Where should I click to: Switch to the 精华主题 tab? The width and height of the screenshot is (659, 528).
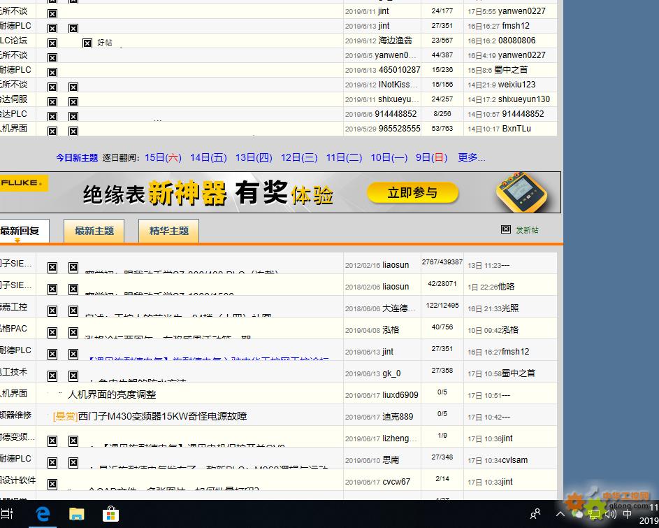tap(168, 231)
